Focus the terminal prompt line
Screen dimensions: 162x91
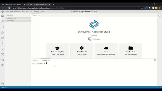tap(39, 63)
